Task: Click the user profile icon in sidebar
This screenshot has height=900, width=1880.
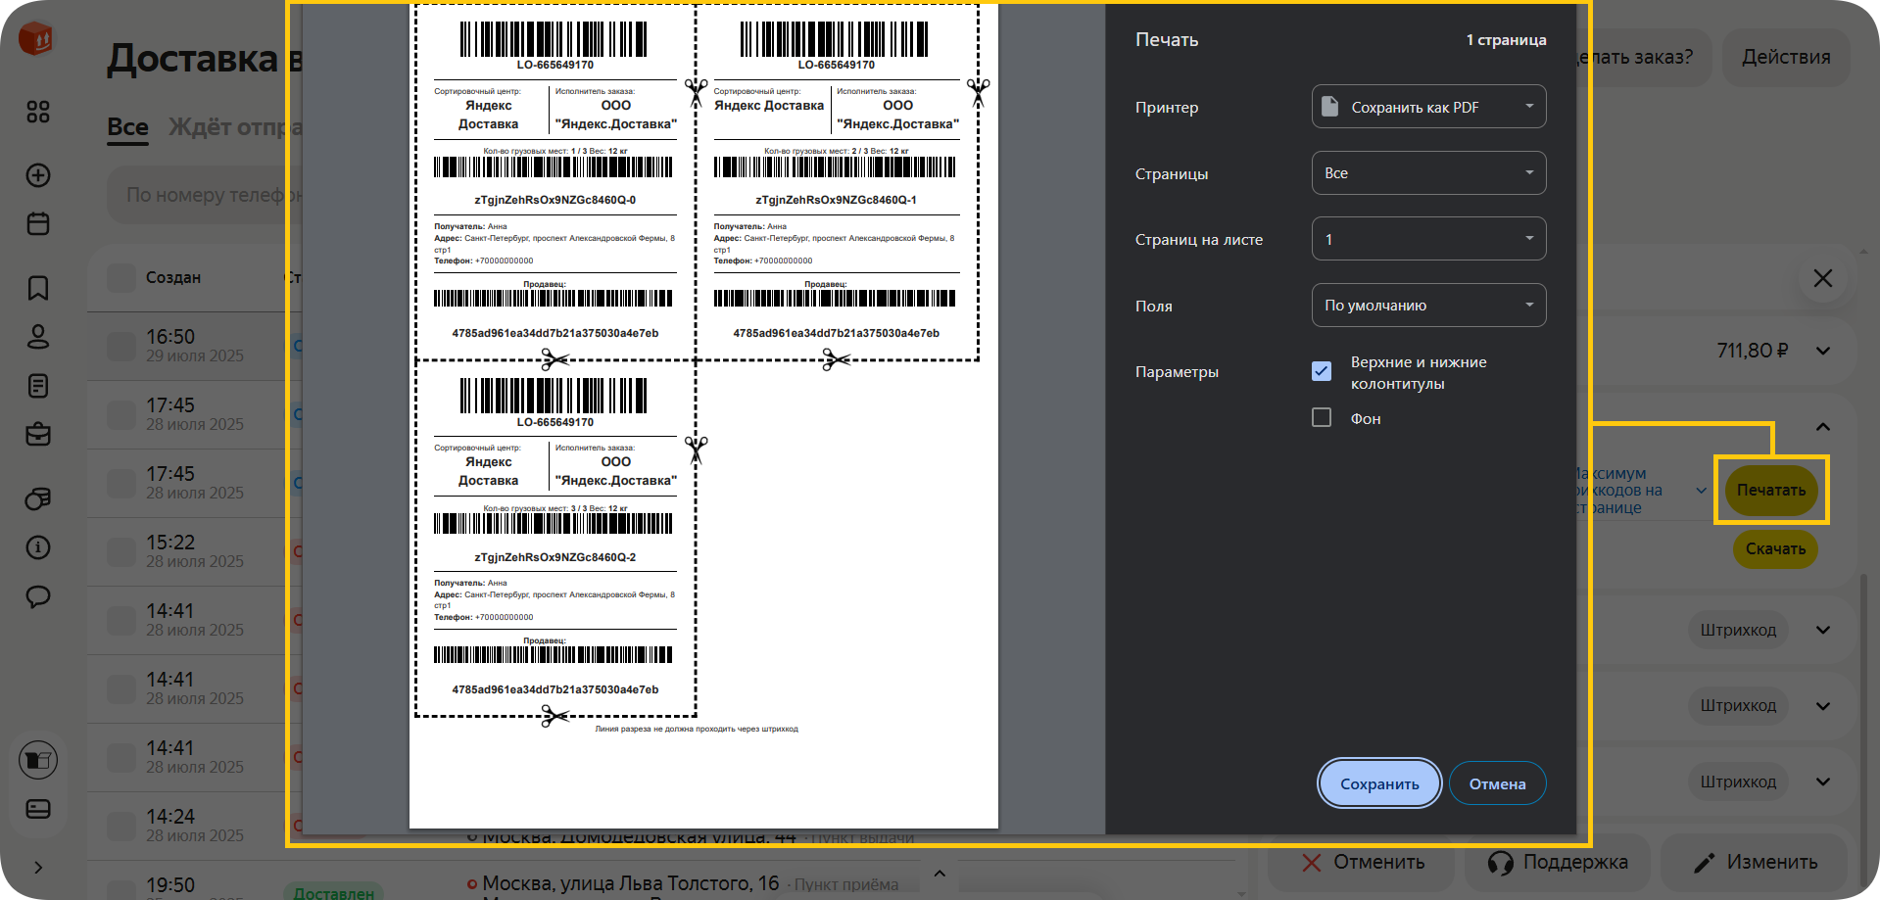Action: click(x=38, y=337)
